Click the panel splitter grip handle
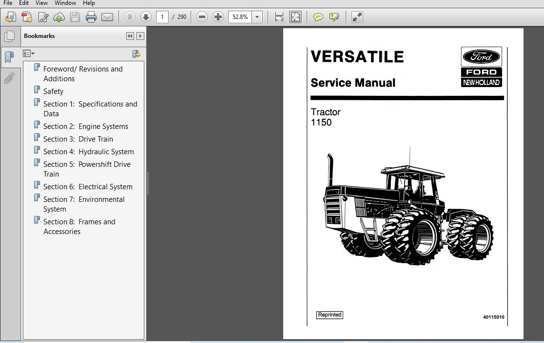This screenshot has width=544, height=343. tap(148, 183)
